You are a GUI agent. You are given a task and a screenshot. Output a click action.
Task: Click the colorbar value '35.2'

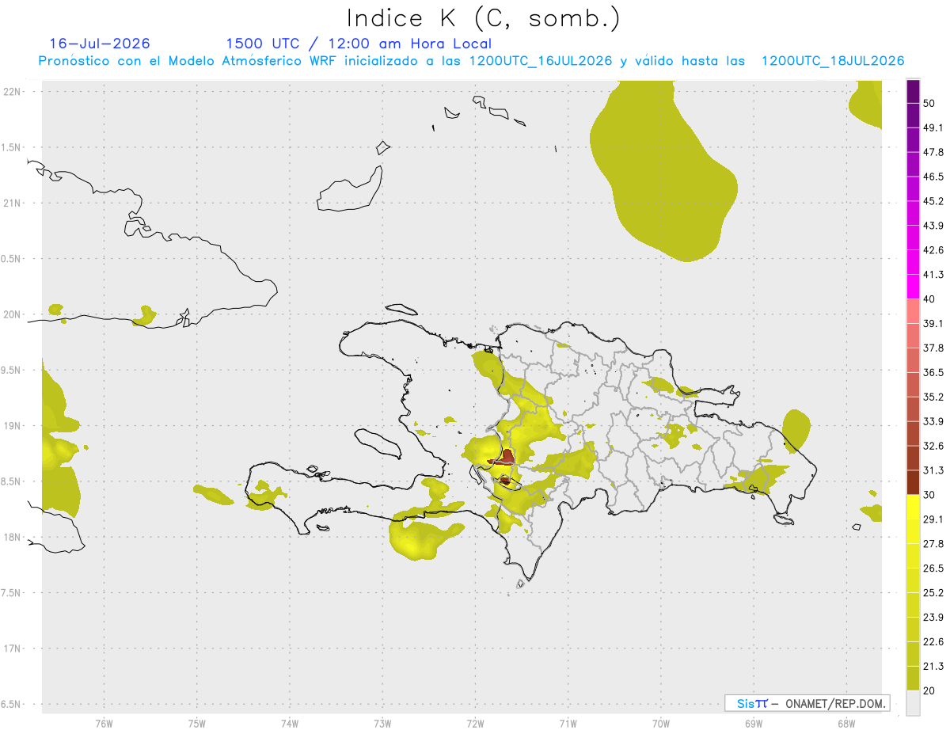pos(933,397)
